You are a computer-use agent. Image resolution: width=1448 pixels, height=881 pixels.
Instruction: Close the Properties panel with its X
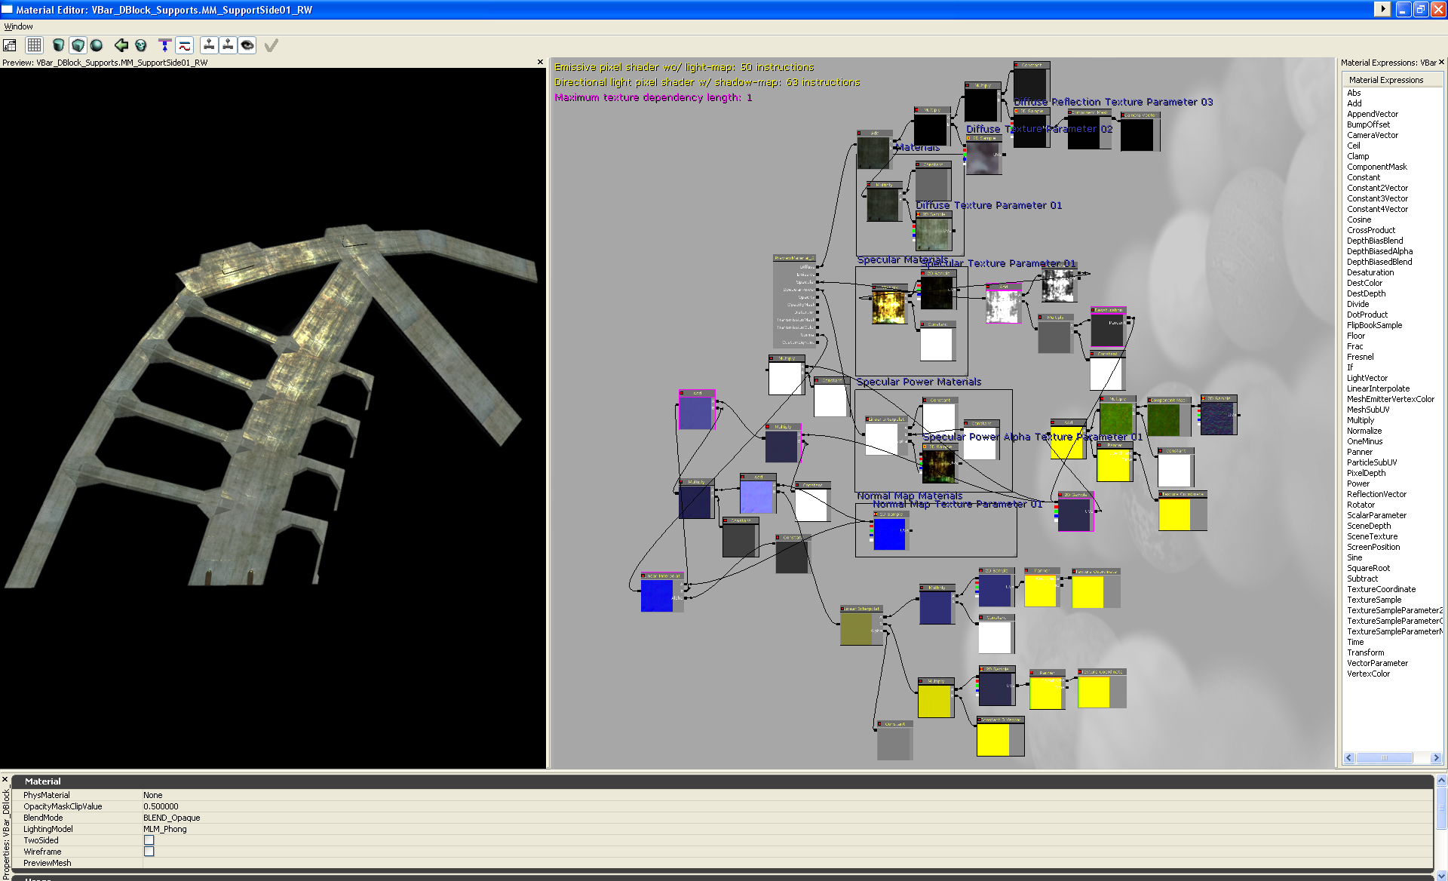tap(5, 779)
